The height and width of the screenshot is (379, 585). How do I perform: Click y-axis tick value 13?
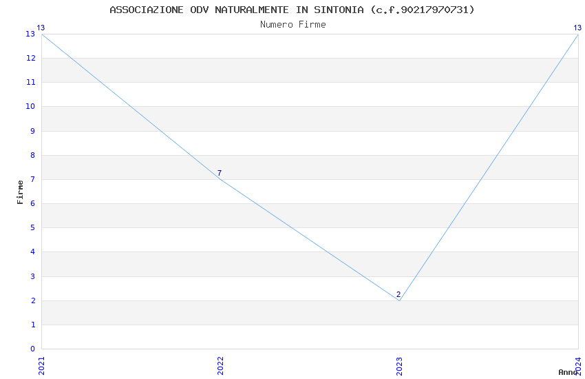pos(30,34)
